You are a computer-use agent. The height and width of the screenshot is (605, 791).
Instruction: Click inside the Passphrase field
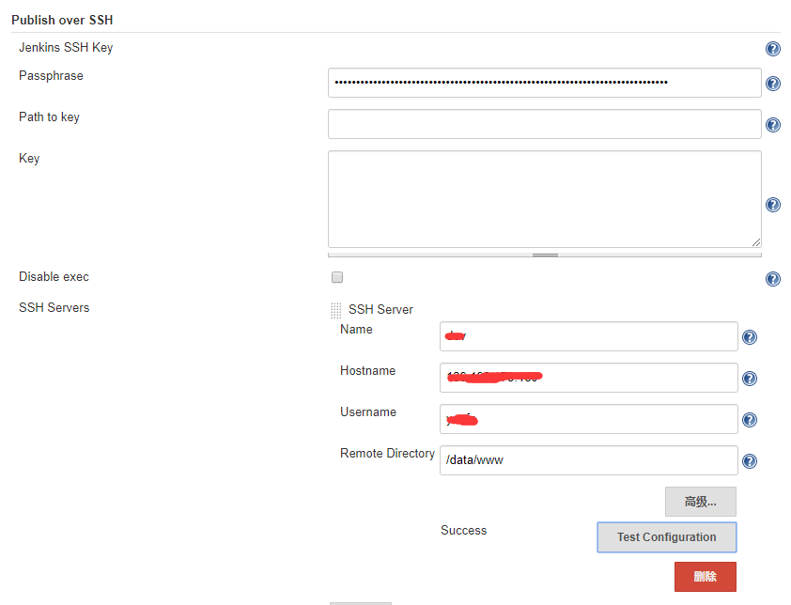(544, 83)
